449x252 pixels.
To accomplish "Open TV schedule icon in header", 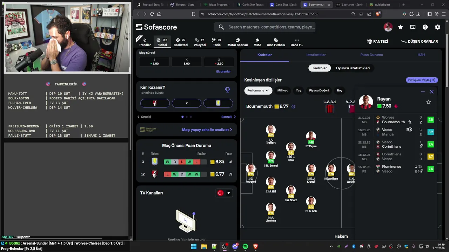I will [413, 27].
